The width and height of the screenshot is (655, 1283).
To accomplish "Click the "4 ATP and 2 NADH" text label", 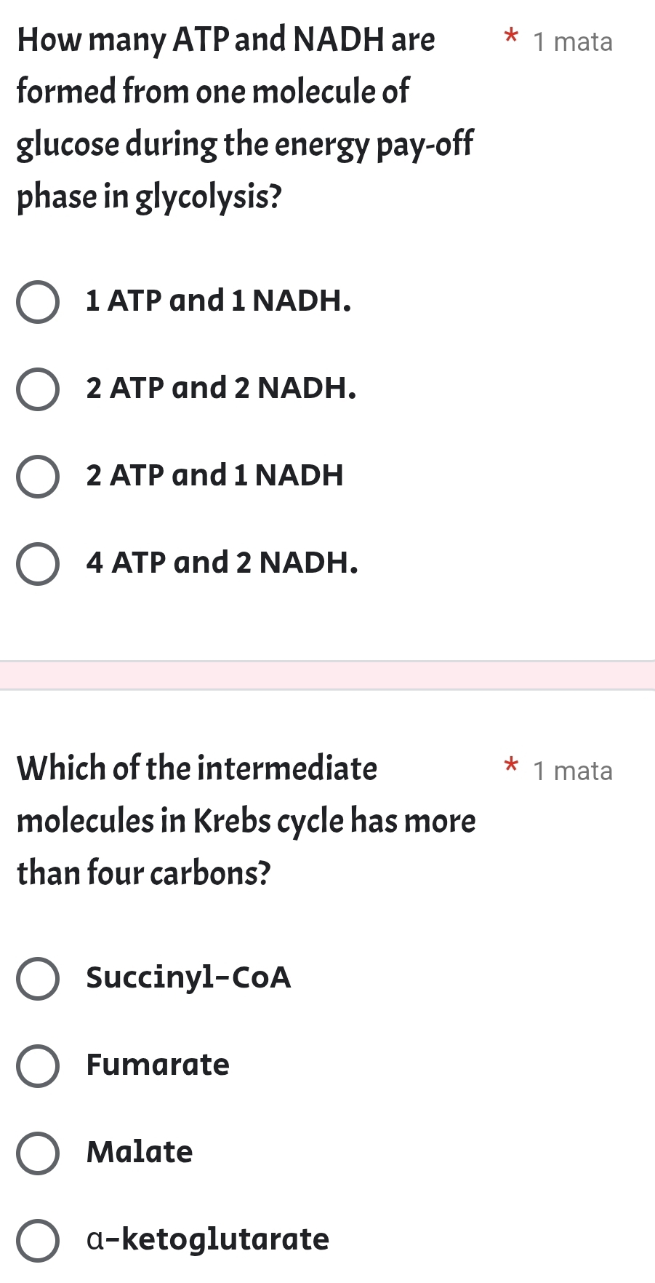I will (x=221, y=561).
